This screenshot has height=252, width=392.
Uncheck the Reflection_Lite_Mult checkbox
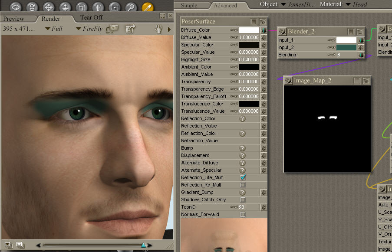coord(243,177)
